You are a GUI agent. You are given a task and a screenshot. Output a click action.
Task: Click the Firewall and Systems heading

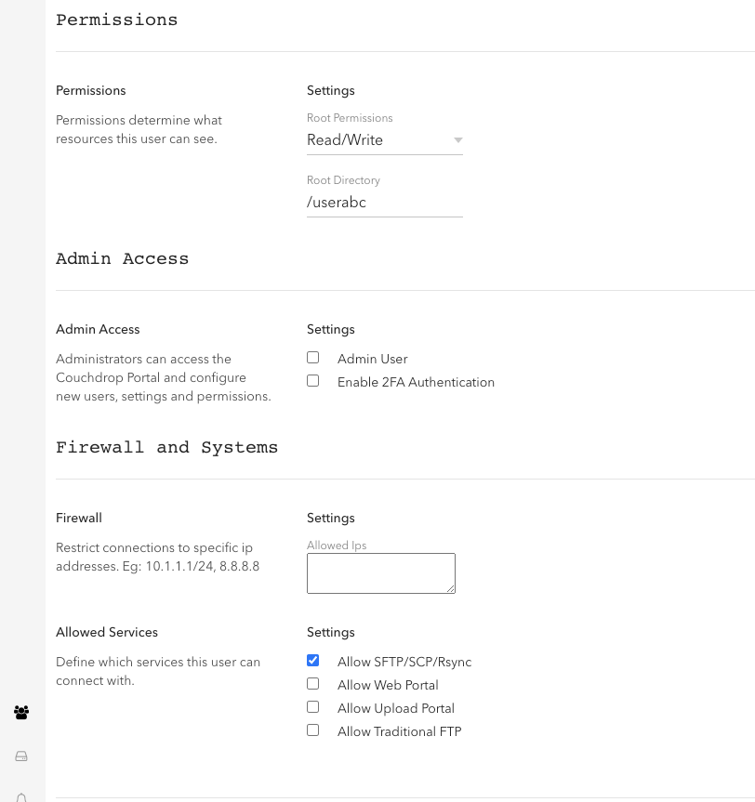[x=167, y=447]
